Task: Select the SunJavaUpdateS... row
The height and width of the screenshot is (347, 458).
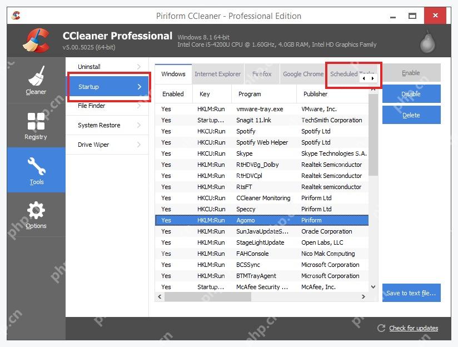Action: (262, 231)
